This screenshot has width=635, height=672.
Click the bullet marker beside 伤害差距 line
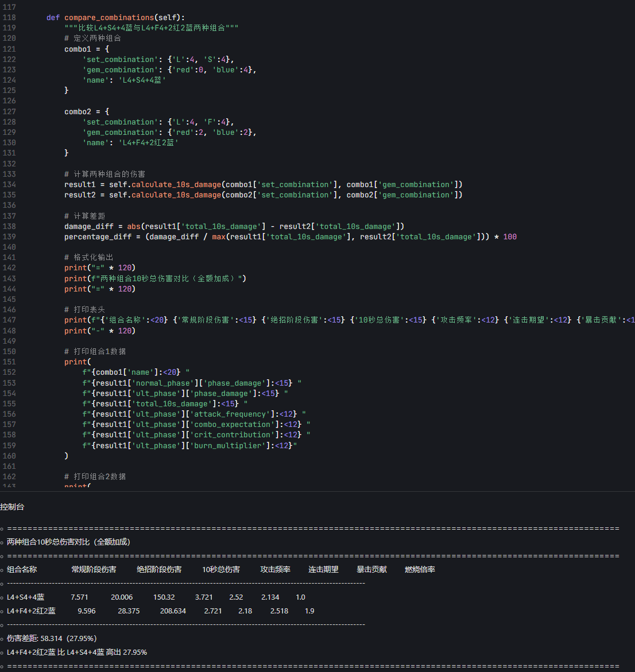click(x=2, y=639)
